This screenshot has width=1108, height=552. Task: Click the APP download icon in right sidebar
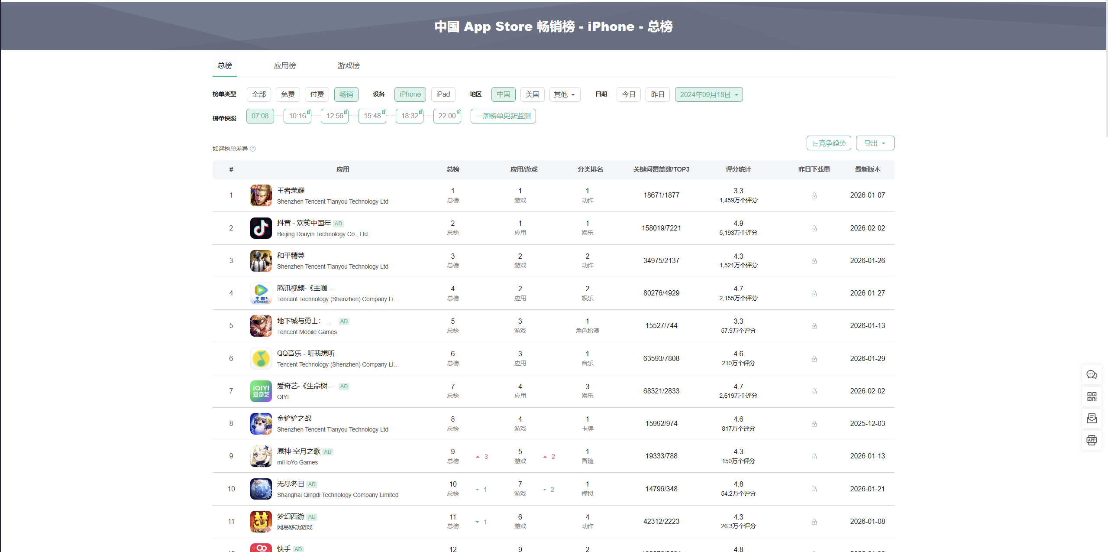[x=1092, y=440]
